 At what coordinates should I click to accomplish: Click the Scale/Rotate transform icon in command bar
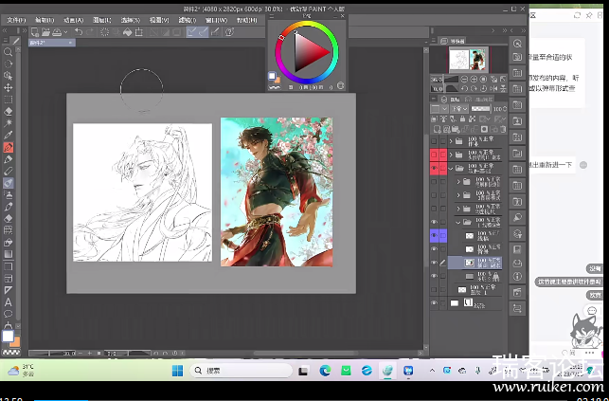pos(139,32)
